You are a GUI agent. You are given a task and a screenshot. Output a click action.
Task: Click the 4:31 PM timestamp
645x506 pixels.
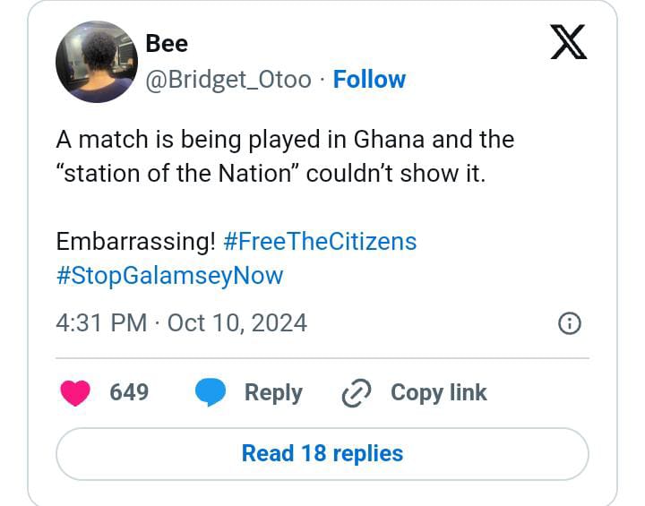(101, 323)
